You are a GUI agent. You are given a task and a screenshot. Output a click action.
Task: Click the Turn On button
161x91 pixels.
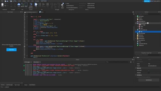(11, 50)
